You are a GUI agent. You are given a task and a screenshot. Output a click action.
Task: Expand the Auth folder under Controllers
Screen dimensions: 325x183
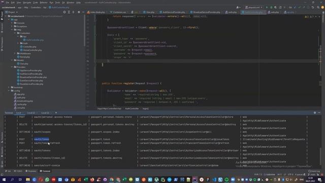point(18,43)
